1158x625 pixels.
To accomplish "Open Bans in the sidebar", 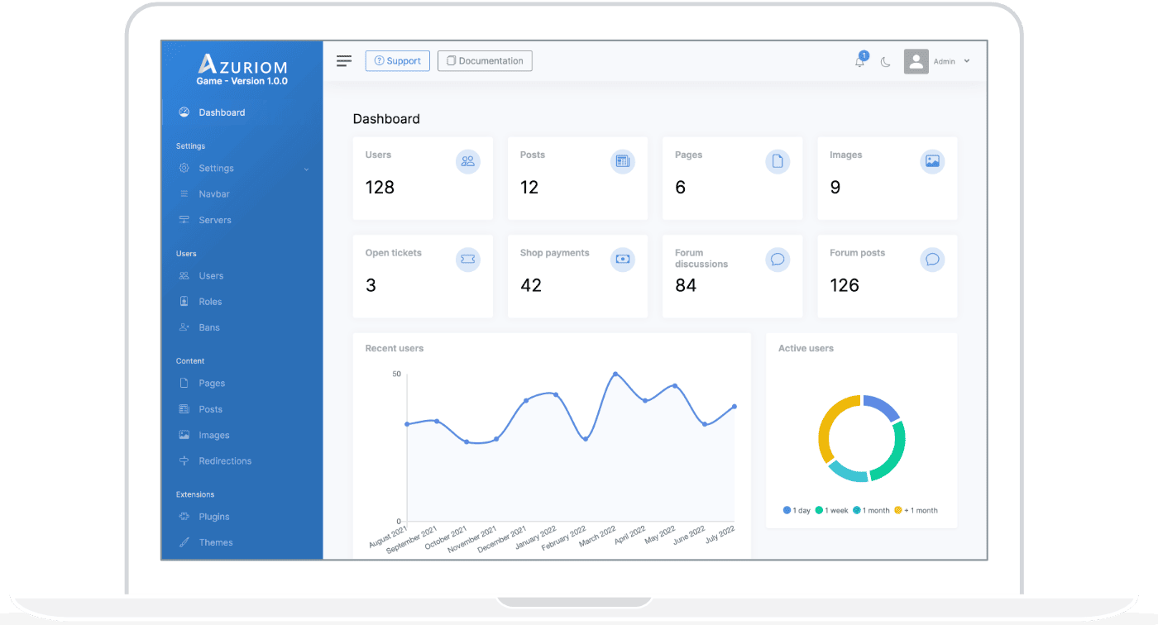I will pyautogui.click(x=209, y=327).
